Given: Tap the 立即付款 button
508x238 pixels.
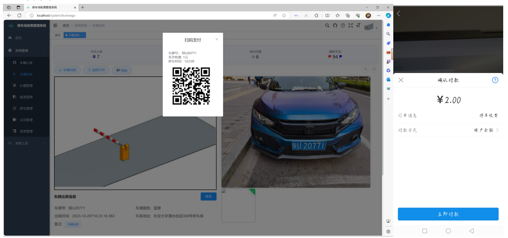Looking at the screenshot, I should point(448,214).
